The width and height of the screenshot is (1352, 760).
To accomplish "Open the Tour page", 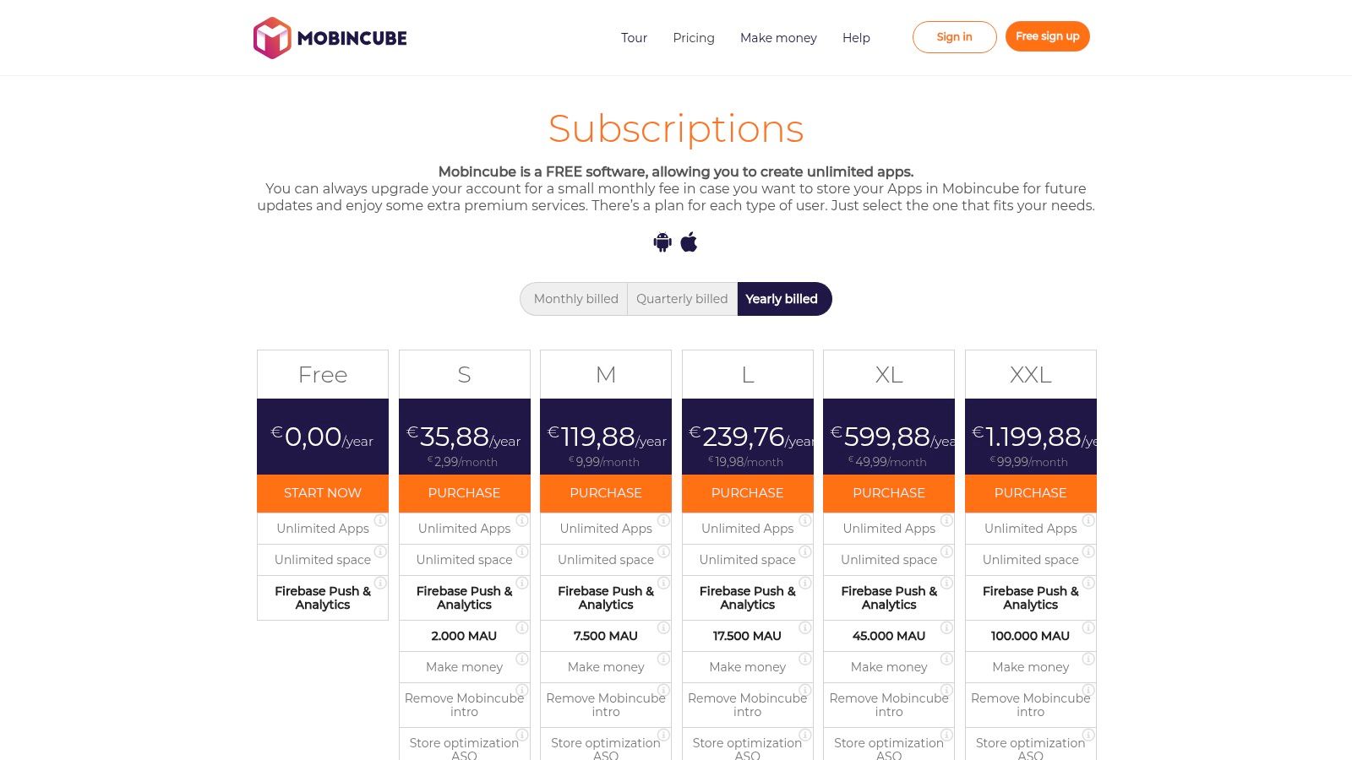I will coord(634,38).
